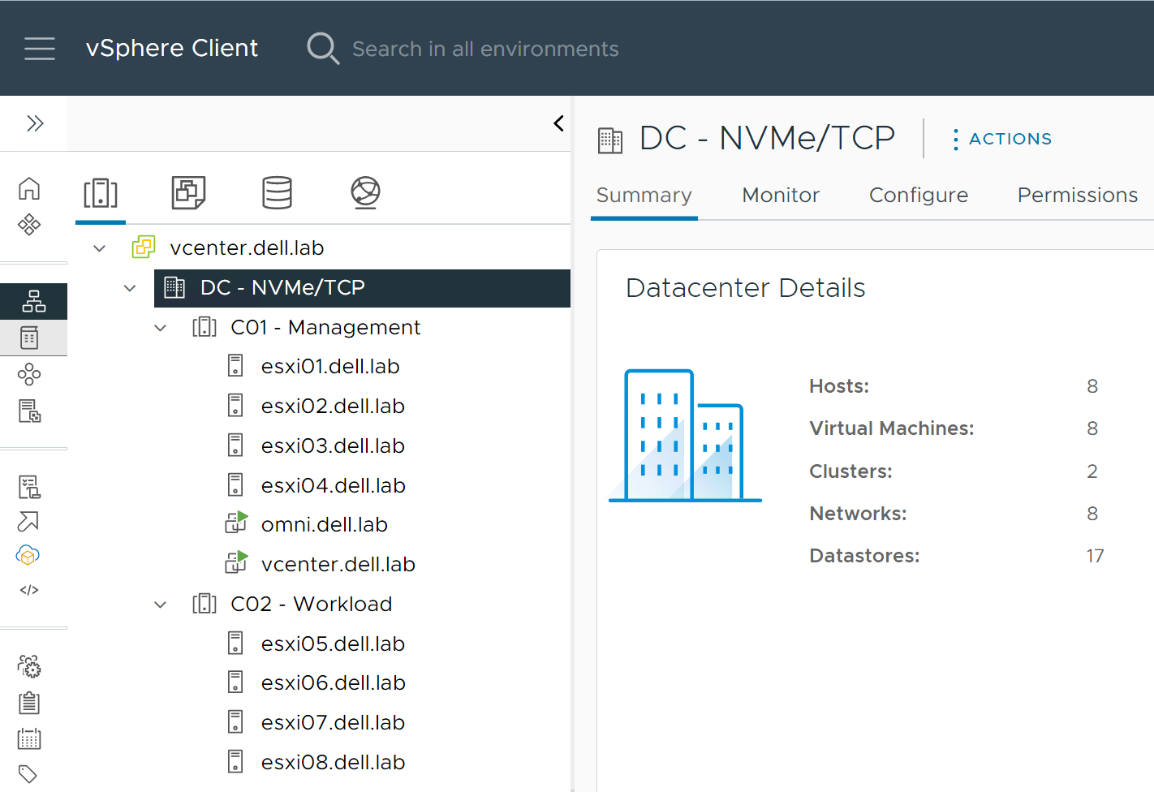Screen dimensions: 1154x792
Task: Click the vCenter server icon in tree
Action: [x=144, y=247]
